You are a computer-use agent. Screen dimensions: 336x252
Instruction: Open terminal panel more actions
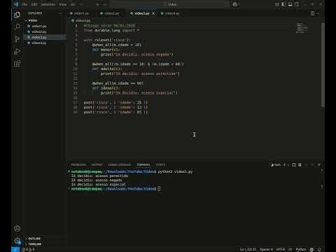pos(306,165)
